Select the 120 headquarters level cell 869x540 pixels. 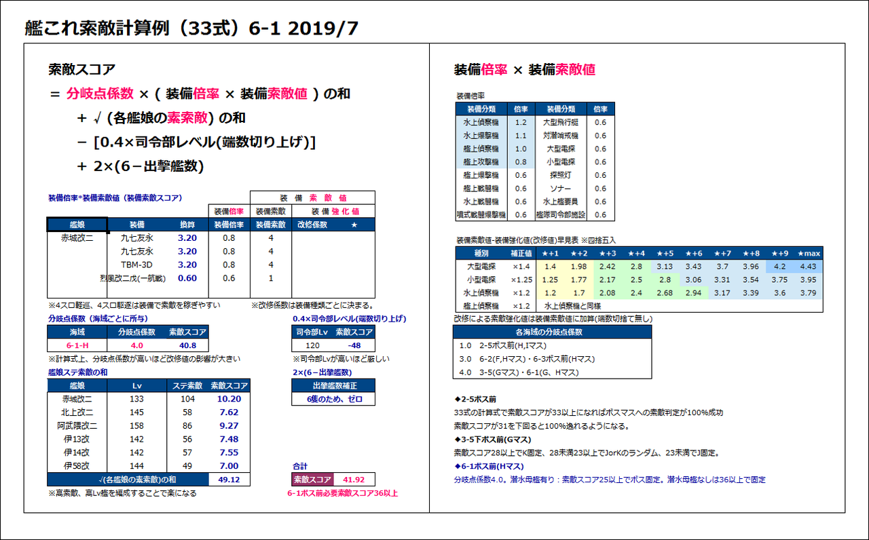coord(312,345)
